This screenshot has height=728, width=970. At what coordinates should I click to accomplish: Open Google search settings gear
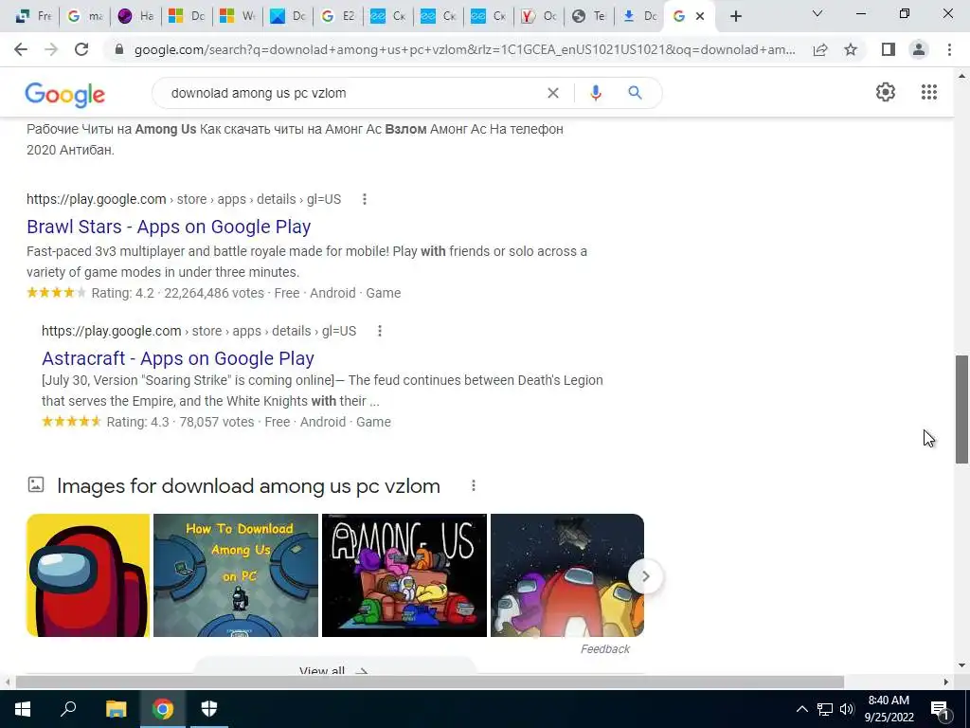pos(886,92)
